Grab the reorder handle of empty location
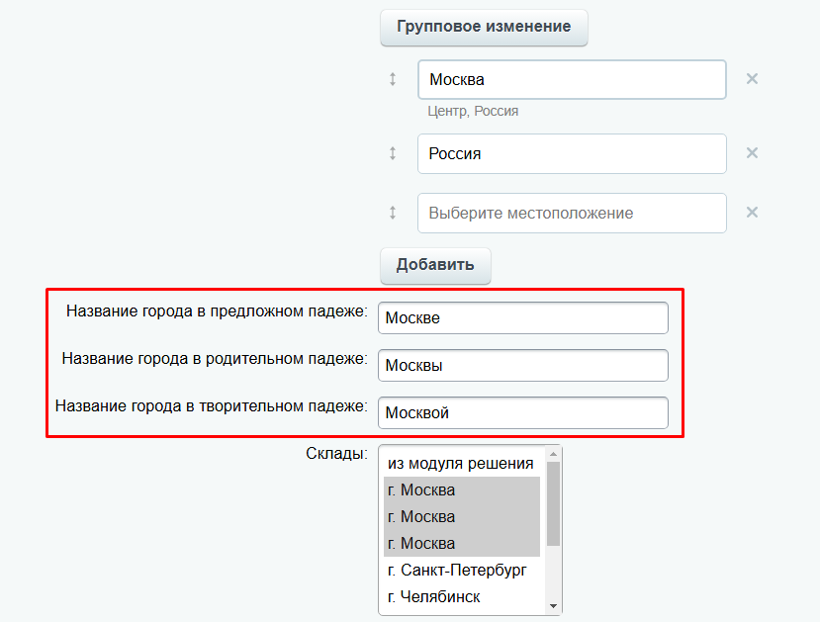820x622 pixels. point(393,213)
